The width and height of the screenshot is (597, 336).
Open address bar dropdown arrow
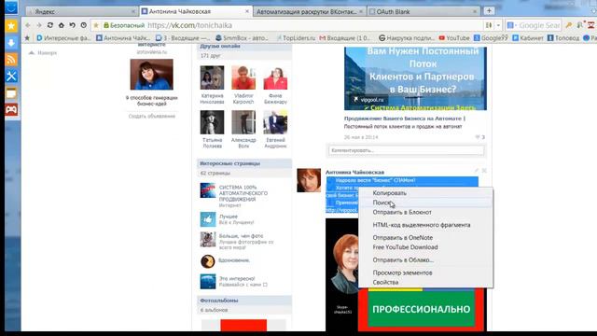pos(498,25)
